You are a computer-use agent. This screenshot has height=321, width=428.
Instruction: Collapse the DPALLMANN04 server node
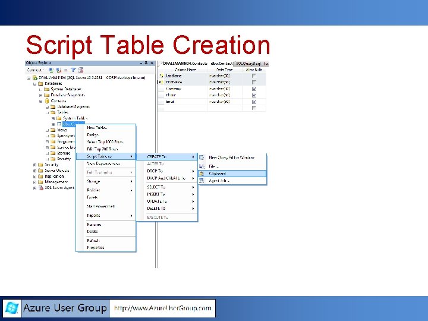point(29,78)
